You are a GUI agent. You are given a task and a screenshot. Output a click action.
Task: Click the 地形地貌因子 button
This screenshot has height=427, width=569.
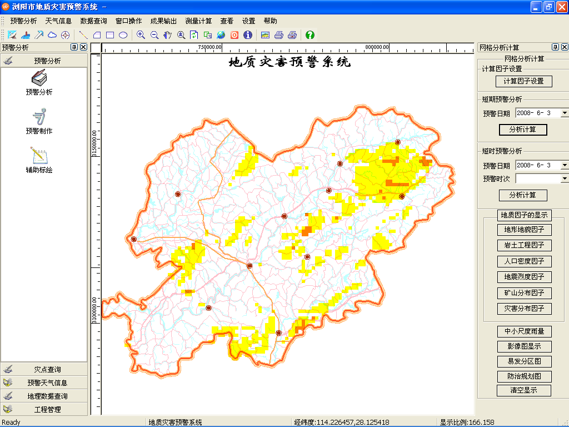click(524, 230)
